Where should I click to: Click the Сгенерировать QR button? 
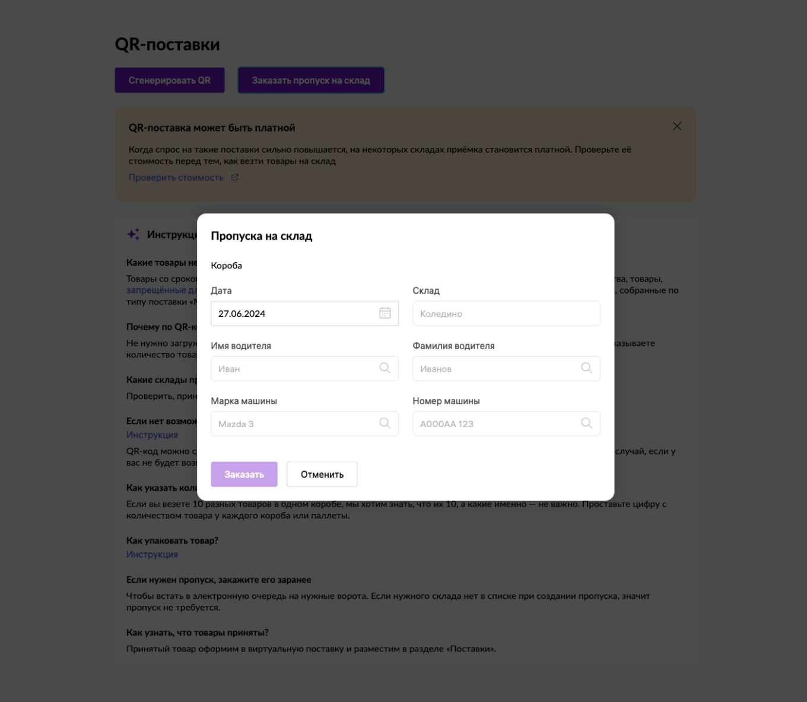click(x=169, y=80)
